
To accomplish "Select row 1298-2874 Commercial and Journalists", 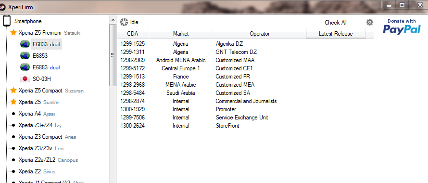I will (x=245, y=101).
